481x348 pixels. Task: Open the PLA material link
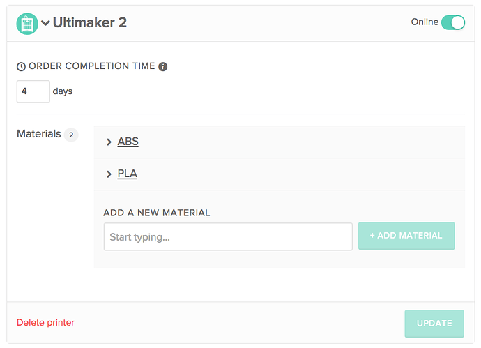(x=127, y=174)
